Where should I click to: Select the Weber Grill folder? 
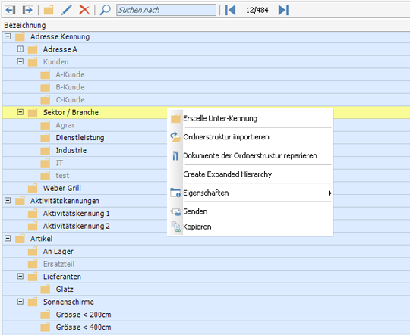62,188
